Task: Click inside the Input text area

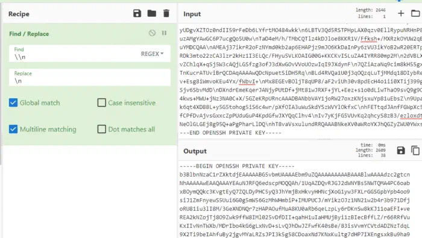Action: (x=300, y=81)
